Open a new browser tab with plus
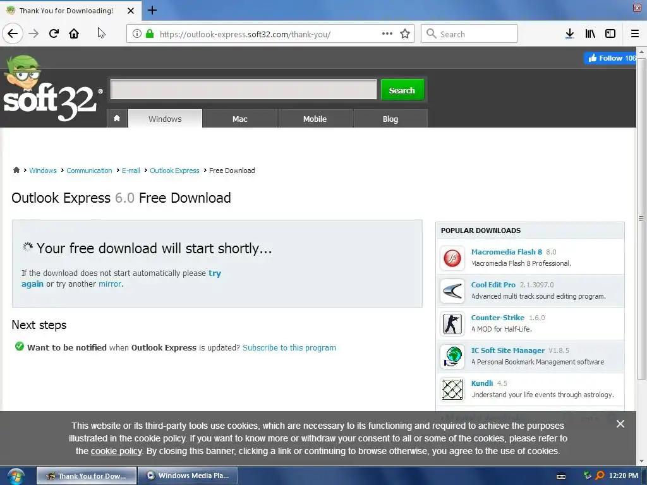 152,10
